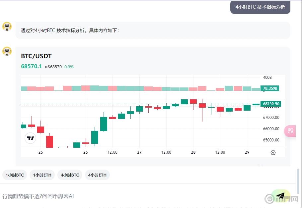This screenshot has height=208, width=302.
Task: Click the BTC/USDT pair title
Action: pos(36,56)
